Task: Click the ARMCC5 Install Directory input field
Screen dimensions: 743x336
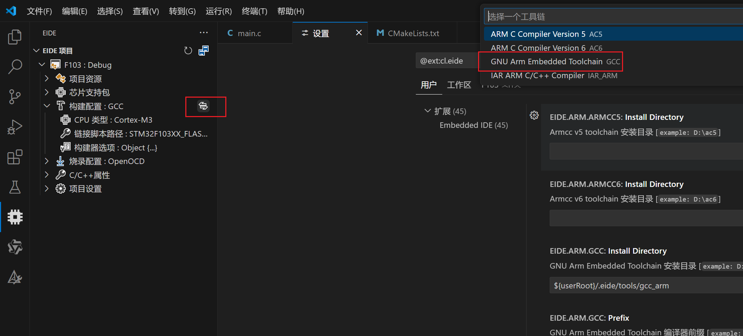Action: coord(646,151)
